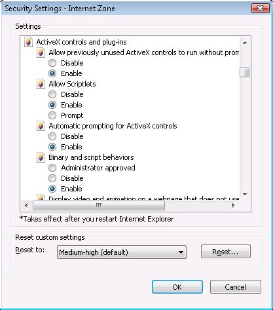273x310 pixels.
Task: Click the horizontal scrollbar right arrow
Action: [x=234, y=205]
